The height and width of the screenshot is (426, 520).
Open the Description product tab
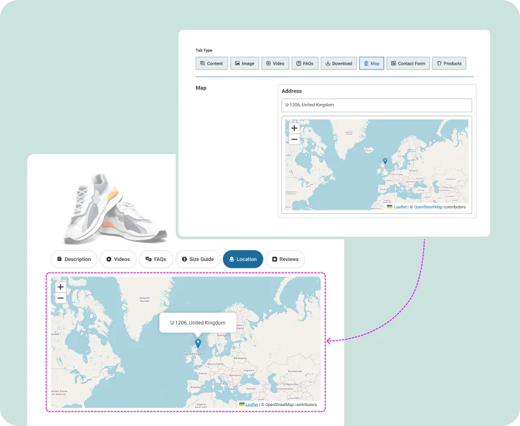pos(74,259)
